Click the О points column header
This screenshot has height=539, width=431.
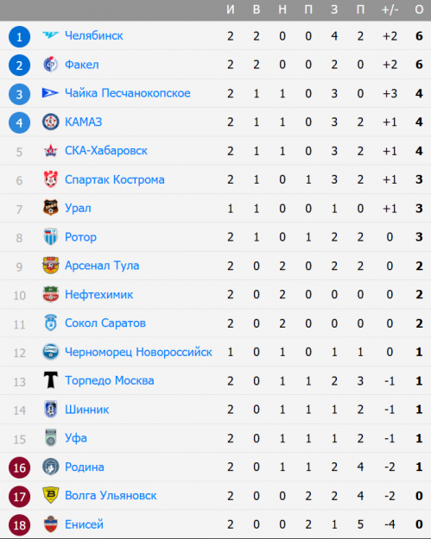click(419, 9)
